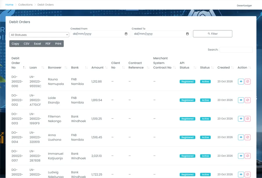Cancel Immanuel Katjiuanjo's debit order
Image resolution: width=262 pixels, height=178 pixels.
[x=247, y=156]
